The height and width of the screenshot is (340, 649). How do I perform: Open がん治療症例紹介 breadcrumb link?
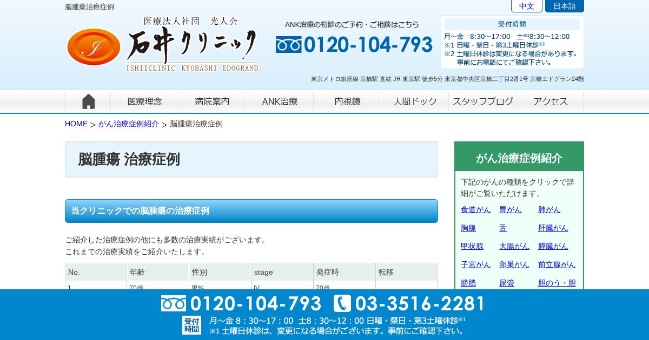point(129,124)
